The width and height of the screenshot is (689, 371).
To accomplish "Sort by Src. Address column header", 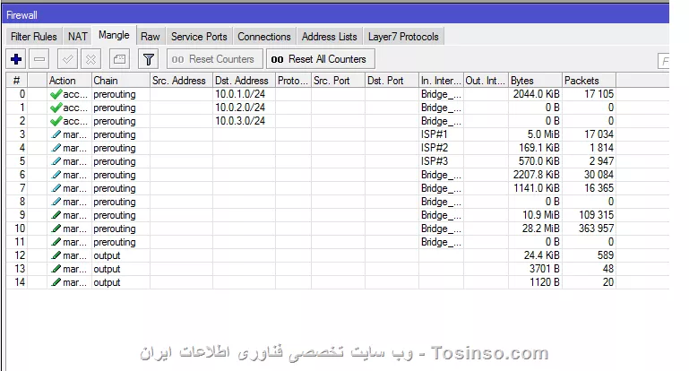I will click(x=182, y=81).
